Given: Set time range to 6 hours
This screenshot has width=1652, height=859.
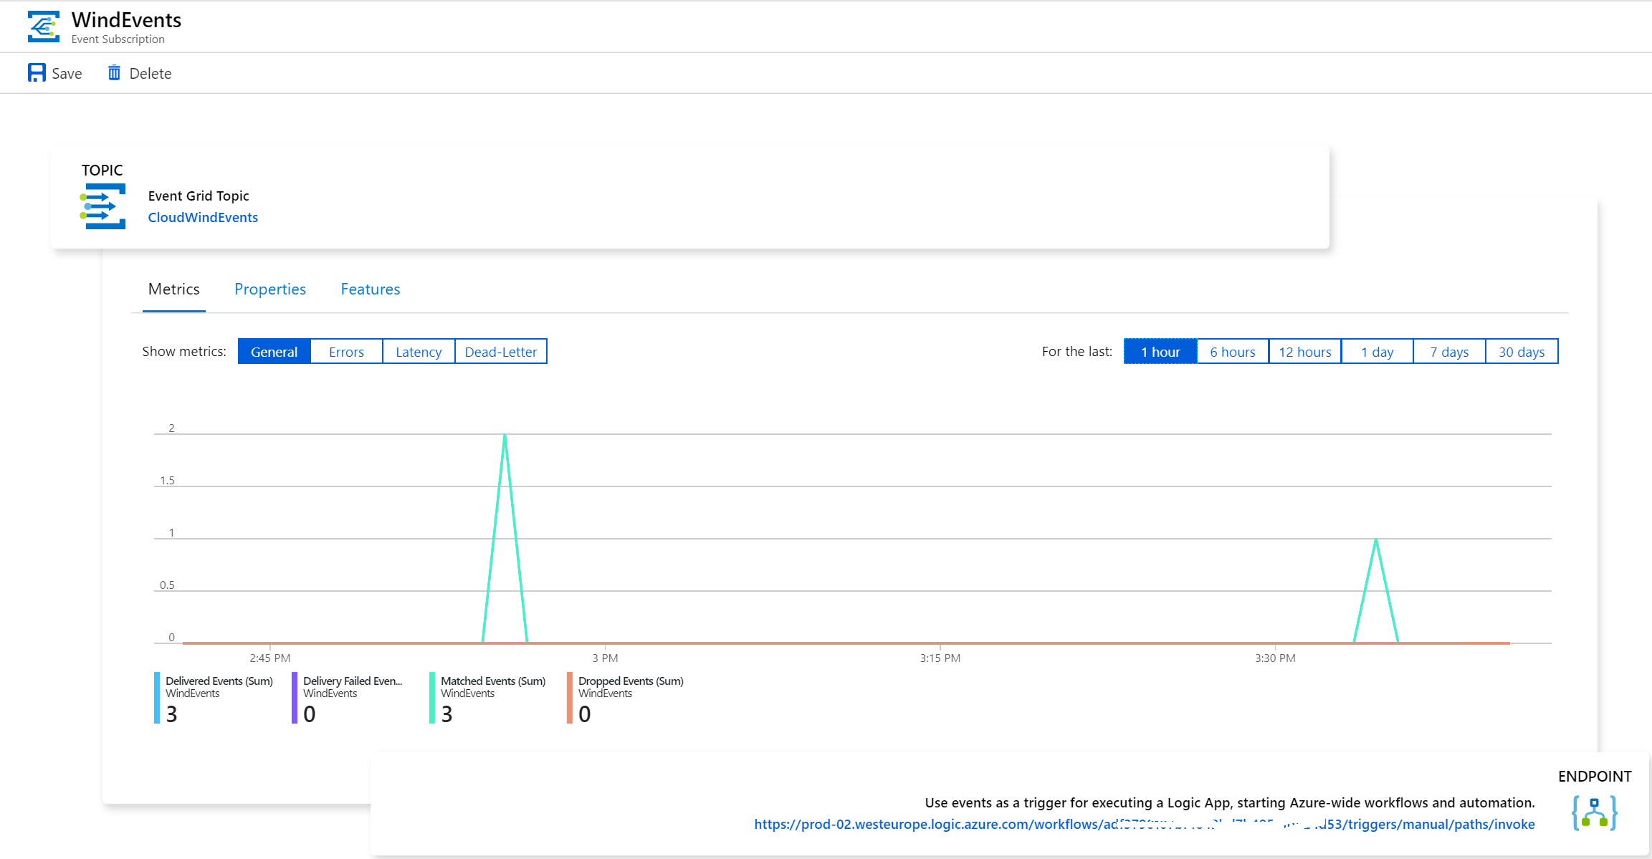Looking at the screenshot, I should (x=1232, y=352).
